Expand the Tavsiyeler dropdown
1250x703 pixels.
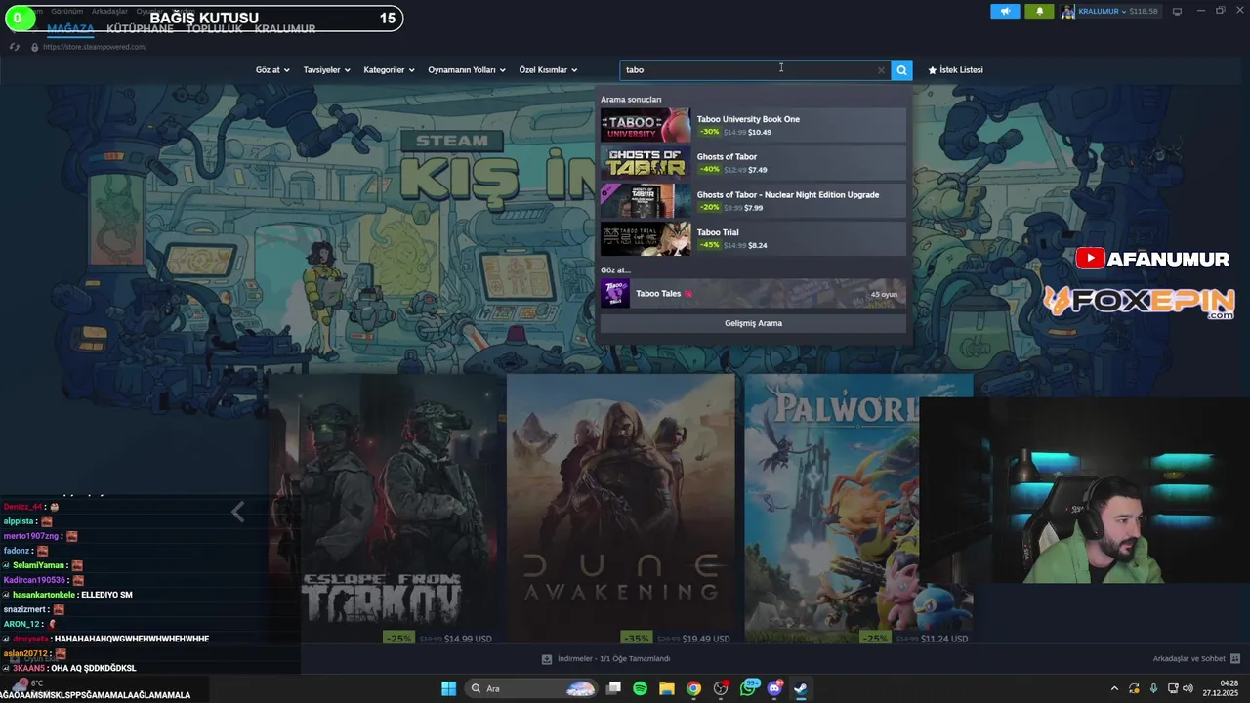326,70
